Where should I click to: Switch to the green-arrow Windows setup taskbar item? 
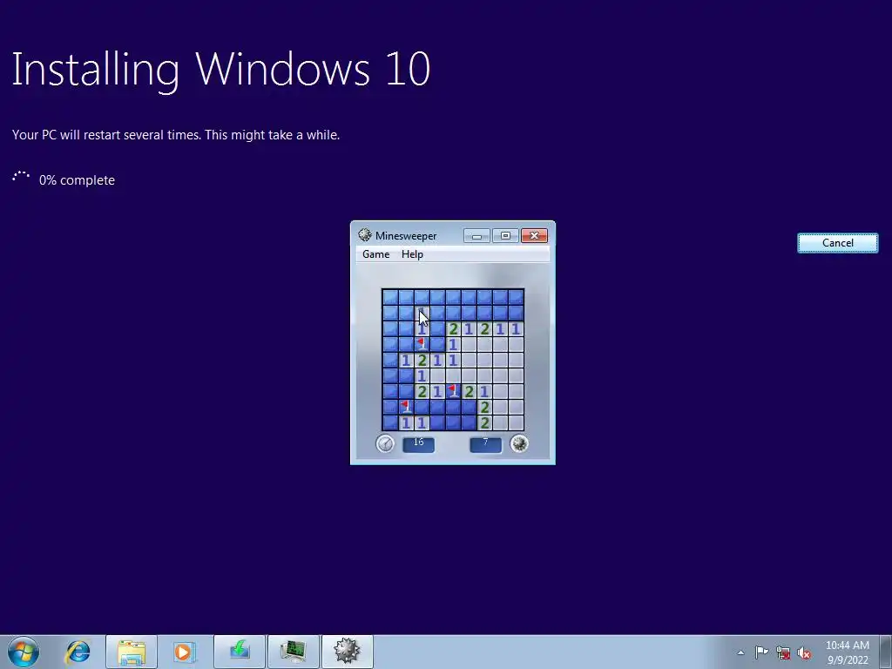[x=240, y=652]
